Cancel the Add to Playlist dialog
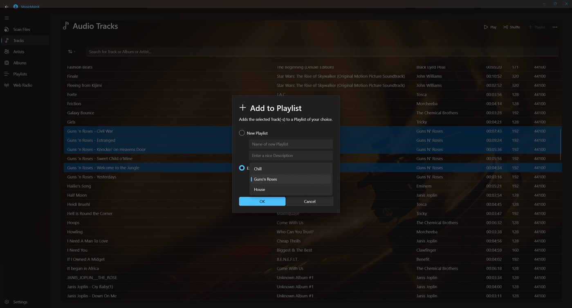The image size is (572, 308). pos(310,201)
